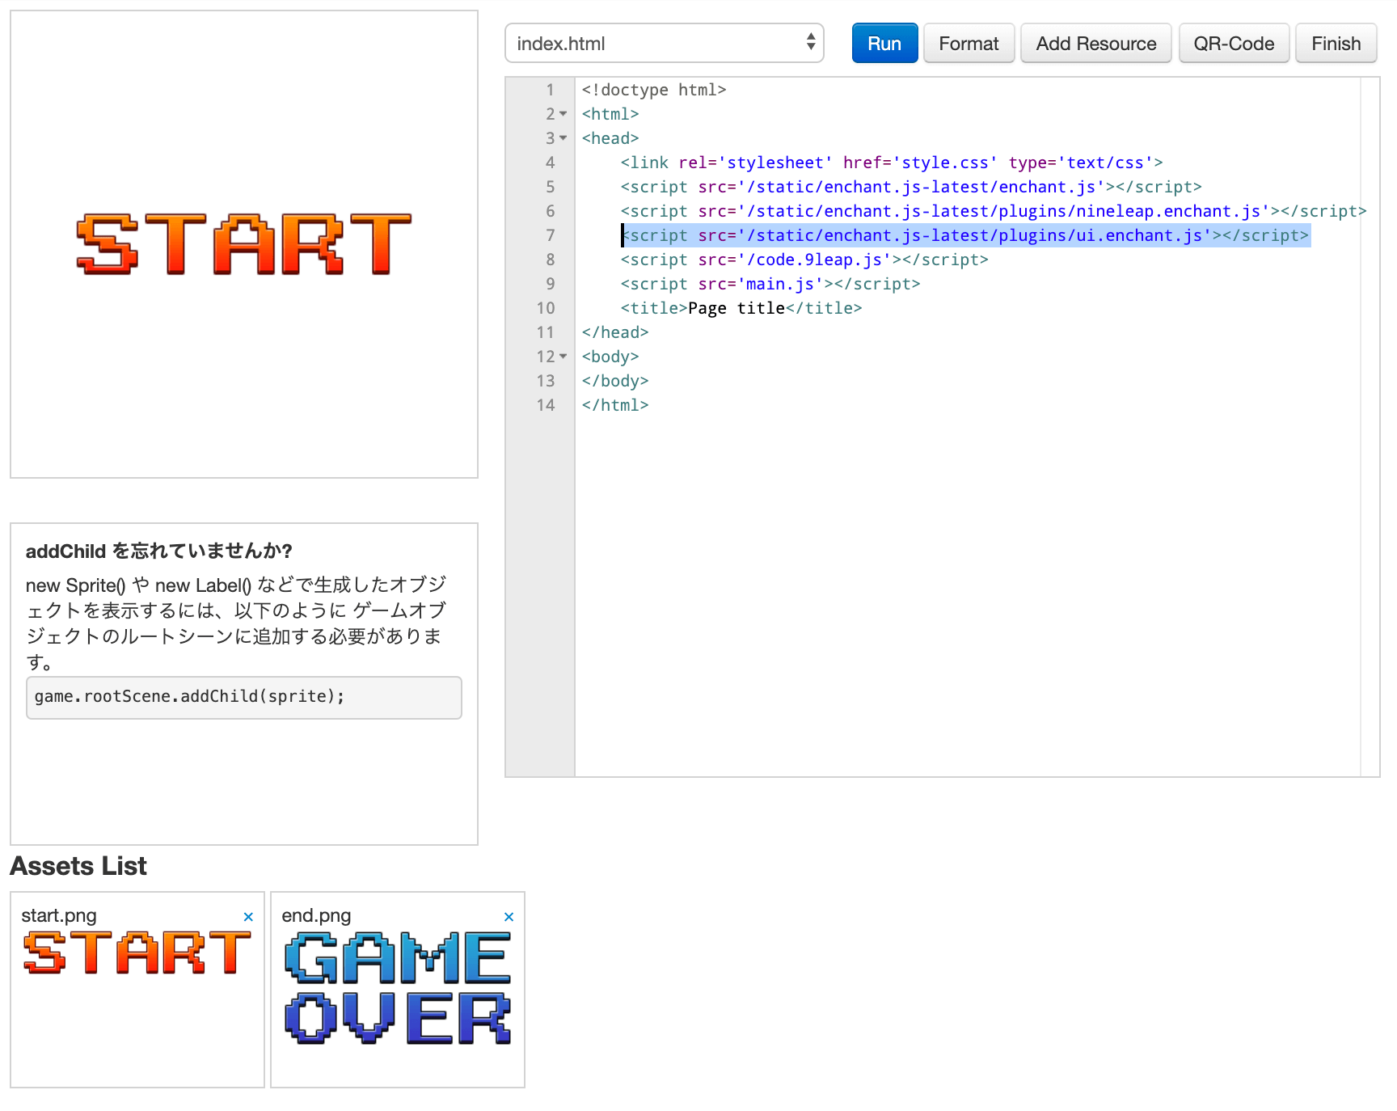Click the nineleap.enchant.js script line 6
The height and width of the screenshot is (1111, 1397).
(994, 211)
